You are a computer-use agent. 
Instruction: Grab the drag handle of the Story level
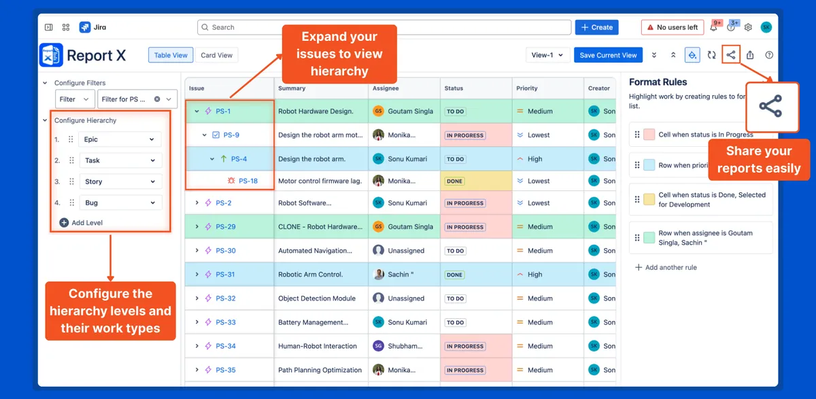(71, 181)
